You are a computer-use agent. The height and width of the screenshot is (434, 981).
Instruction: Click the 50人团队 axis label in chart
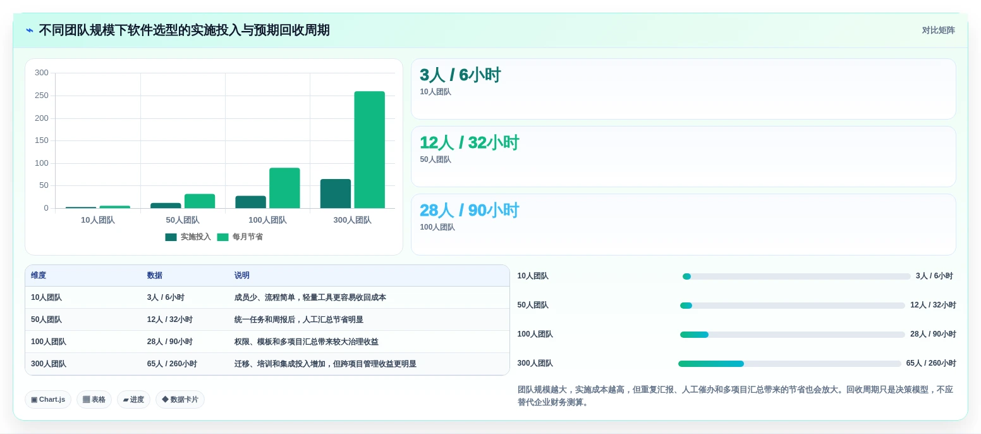[183, 220]
